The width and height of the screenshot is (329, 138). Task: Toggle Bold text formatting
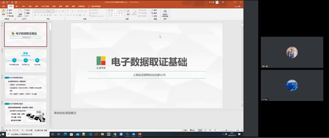(x=35, y=15)
